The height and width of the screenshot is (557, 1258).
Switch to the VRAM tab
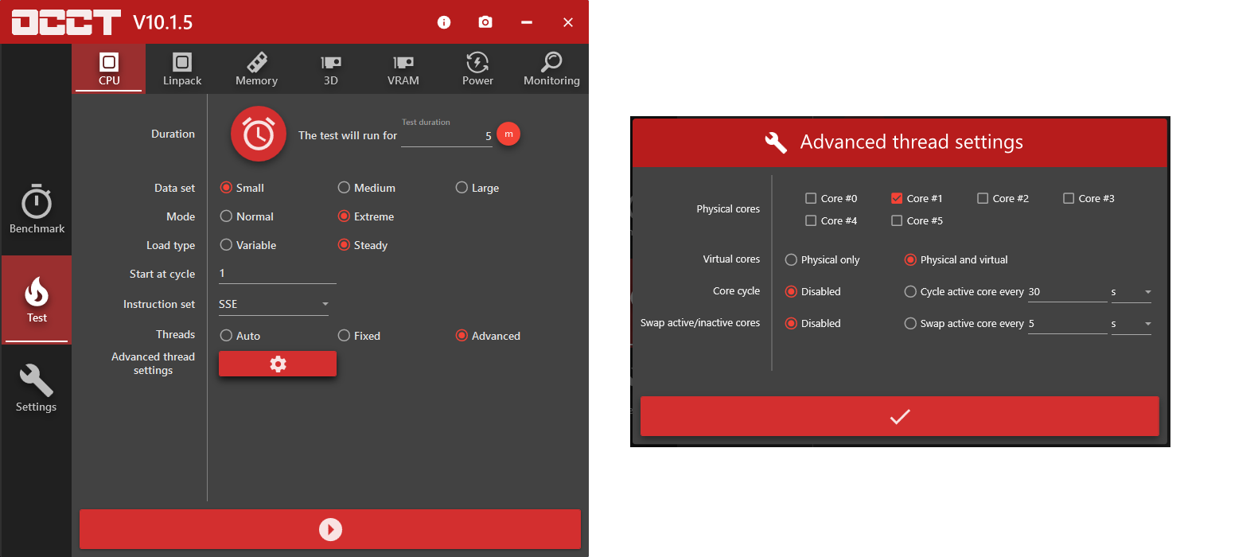click(403, 68)
